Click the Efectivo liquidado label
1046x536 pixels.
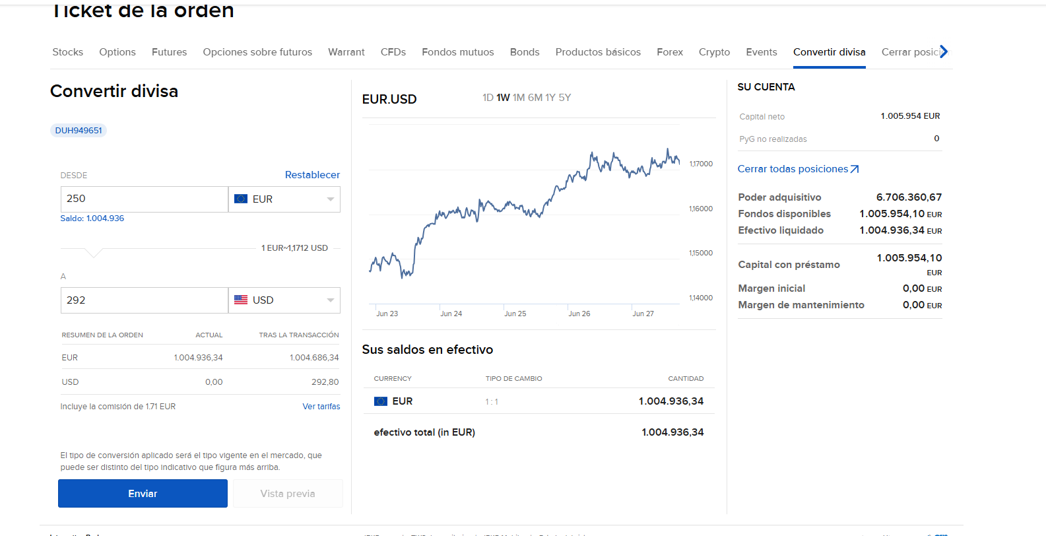(781, 230)
